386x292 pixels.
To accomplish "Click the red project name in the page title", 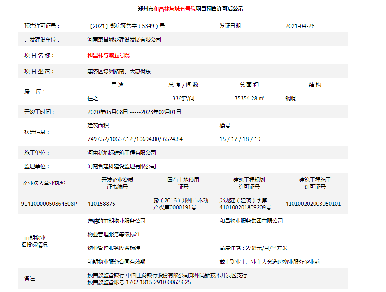I will pyautogui.click(x=174, y=9).
